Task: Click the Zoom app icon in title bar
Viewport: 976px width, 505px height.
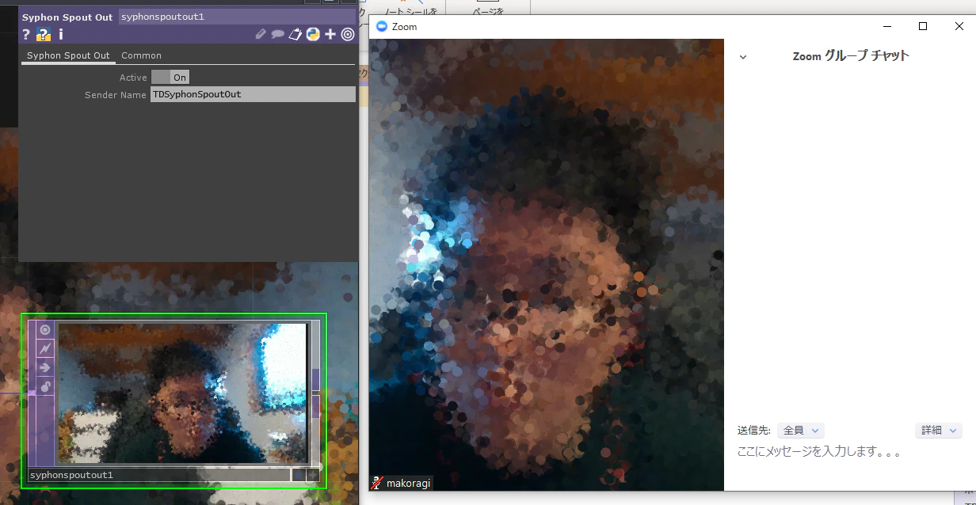Action: [x=381, y=27]
